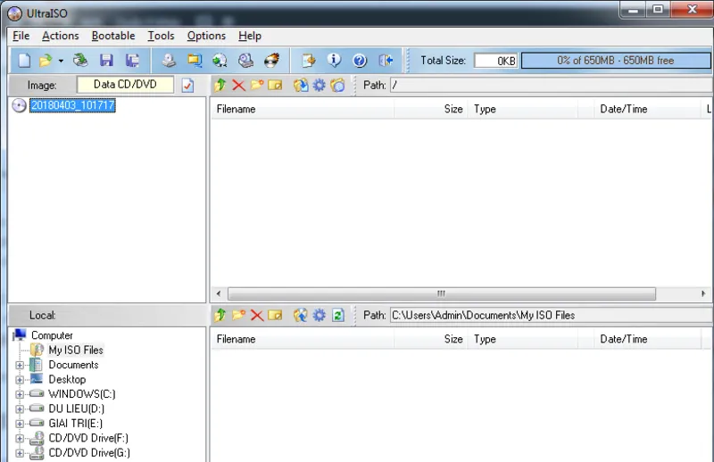Click the red Delete X in image toolbar

pos(238,85)
